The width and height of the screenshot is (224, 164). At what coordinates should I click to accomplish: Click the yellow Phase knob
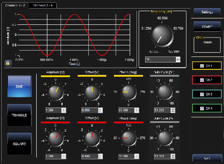pyautogui.click(x=128, y=92)
